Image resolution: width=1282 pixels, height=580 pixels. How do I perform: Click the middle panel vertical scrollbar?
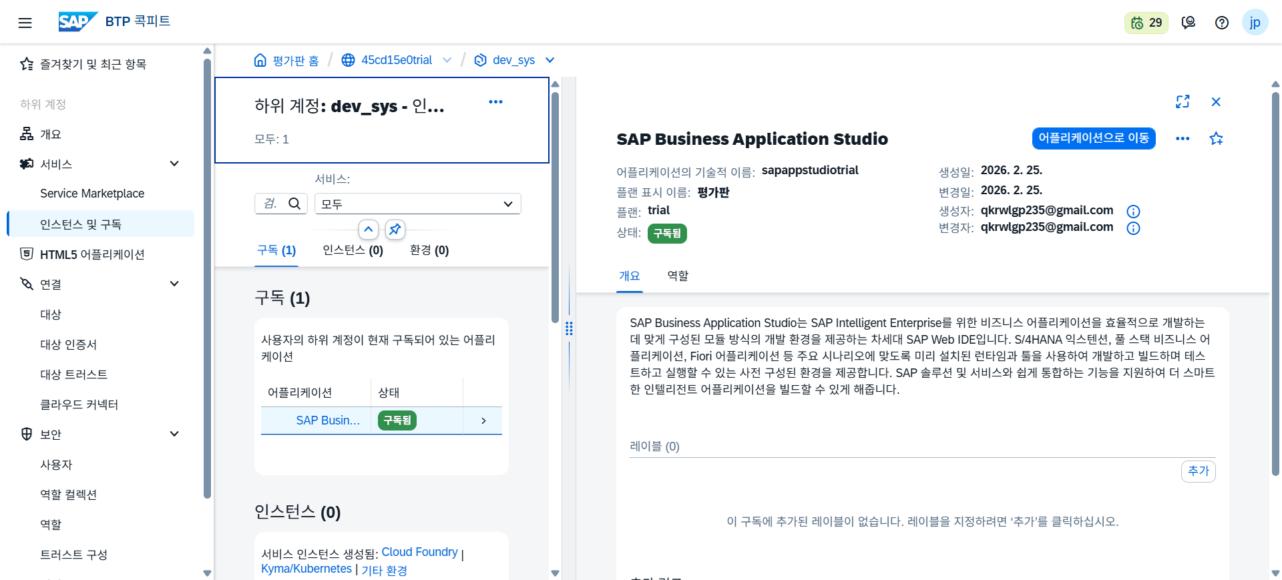(555, 207)
